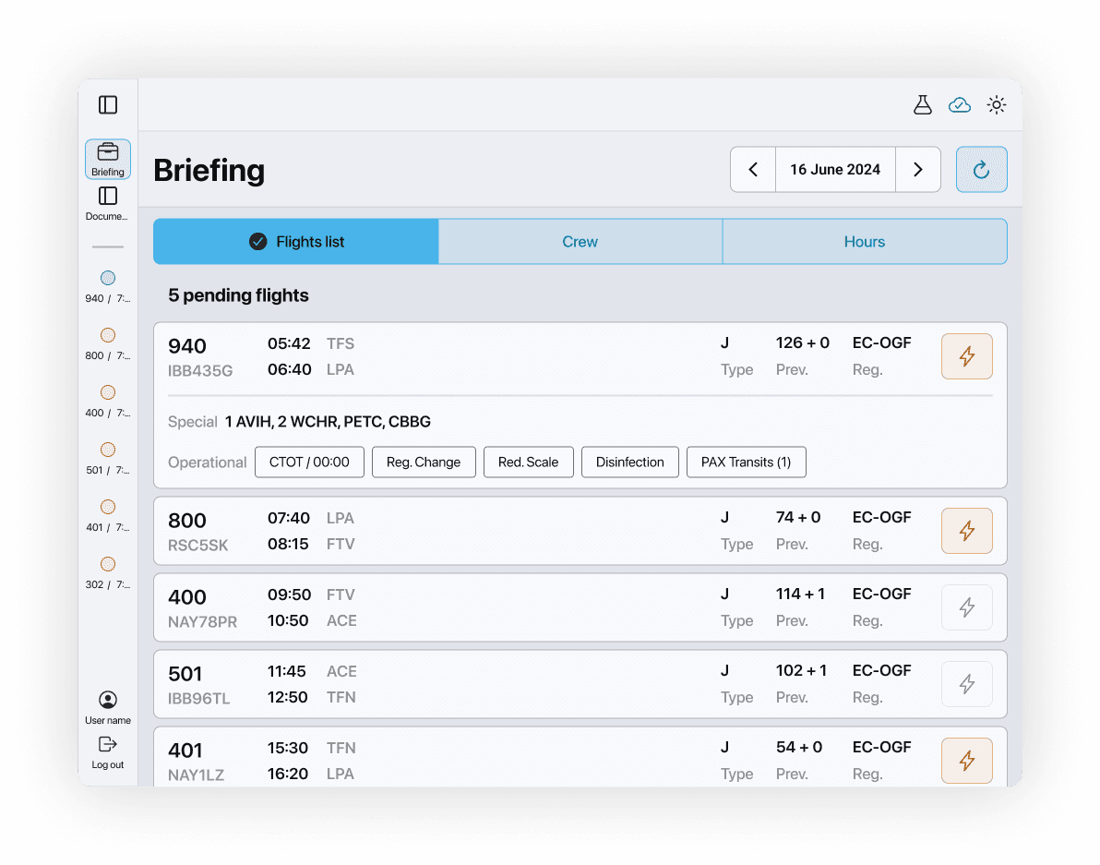Click lightning icon for flight 501
The width and height of the screenshot is (1100, 865).
[x=967, y=684]
